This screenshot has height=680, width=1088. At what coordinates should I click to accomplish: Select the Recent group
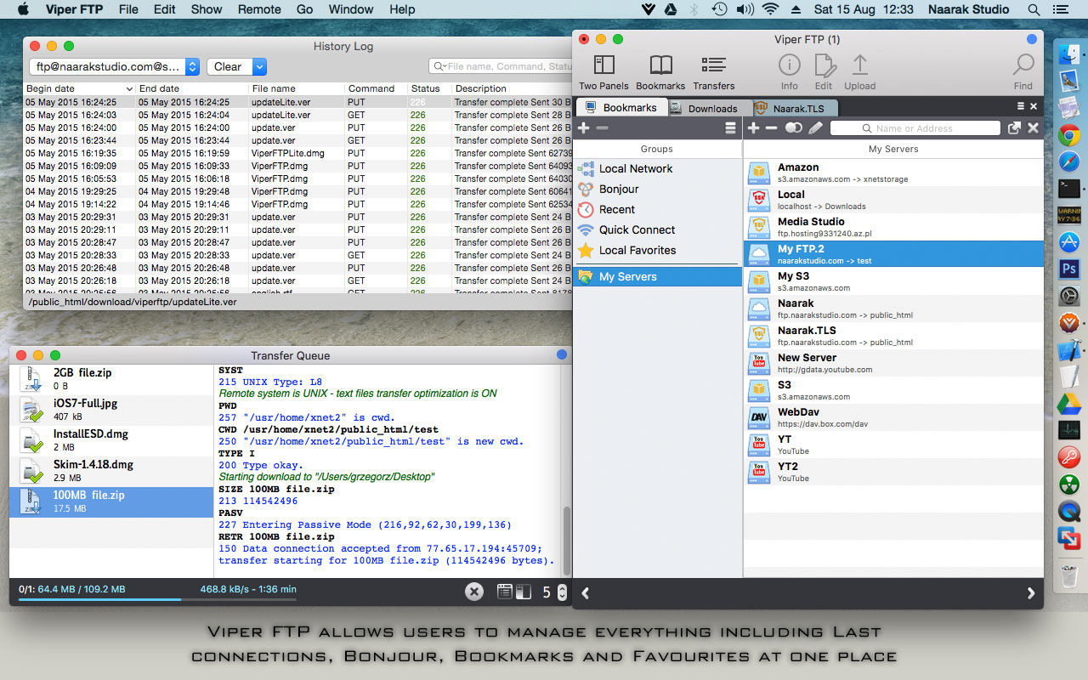click(657, 209)
